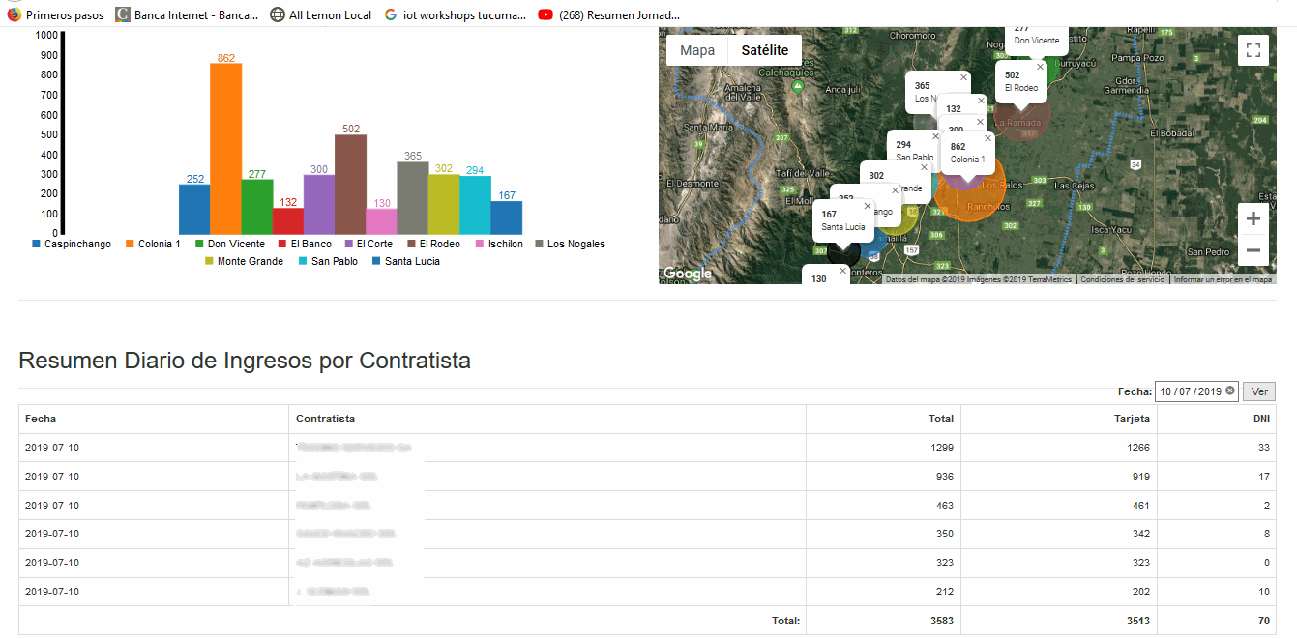Close the "167 Santa Lucia" map popup
1297x638 pixels.
click(868, 205)
